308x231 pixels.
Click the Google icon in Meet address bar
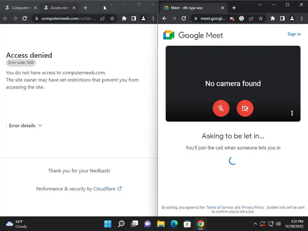242,18
